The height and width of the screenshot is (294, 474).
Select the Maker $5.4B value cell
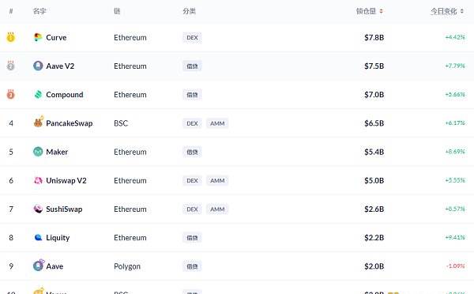coord(374,152)
